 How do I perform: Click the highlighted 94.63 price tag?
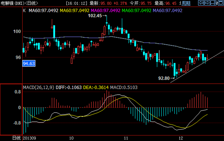pos(29,64)
